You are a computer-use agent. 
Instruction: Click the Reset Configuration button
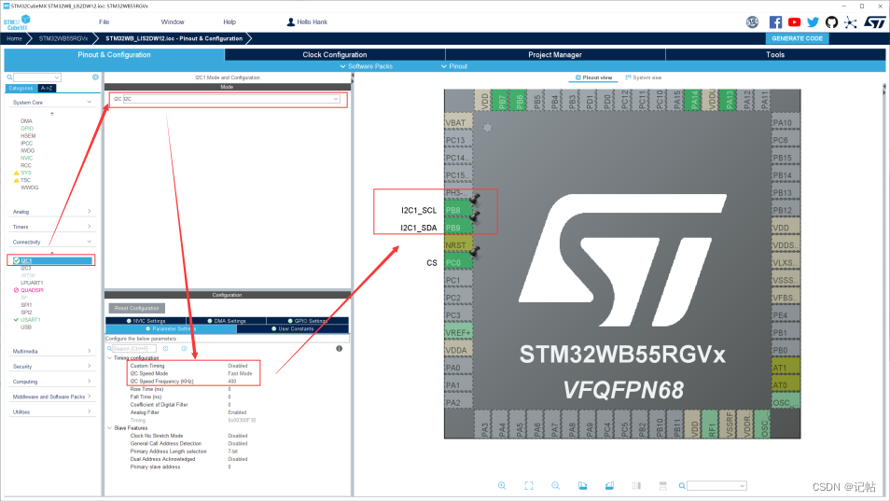pos(137,308)
